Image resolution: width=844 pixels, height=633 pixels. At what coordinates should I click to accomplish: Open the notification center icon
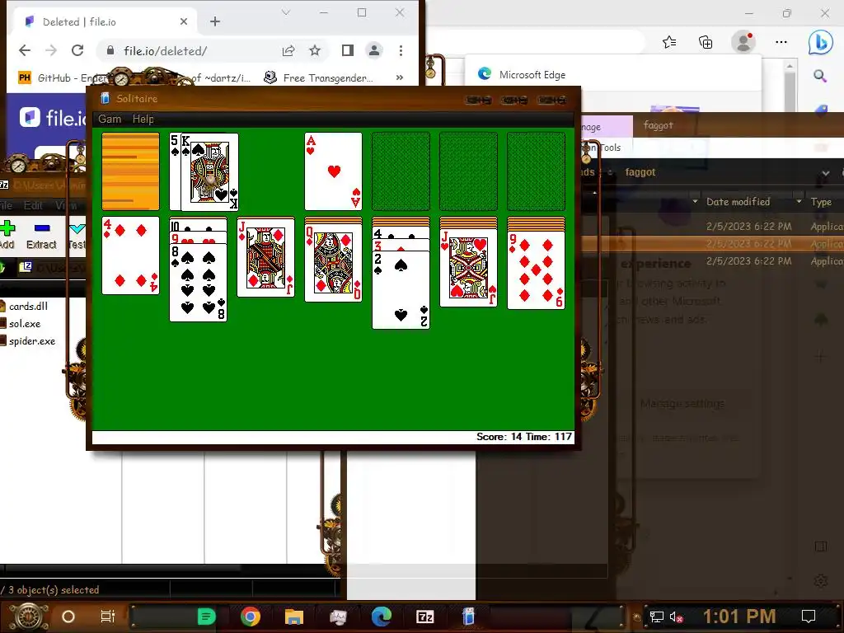point(809,617)
